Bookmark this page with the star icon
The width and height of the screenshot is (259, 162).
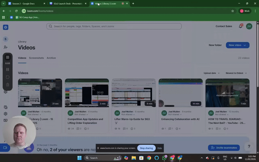(x=233, y=11)
